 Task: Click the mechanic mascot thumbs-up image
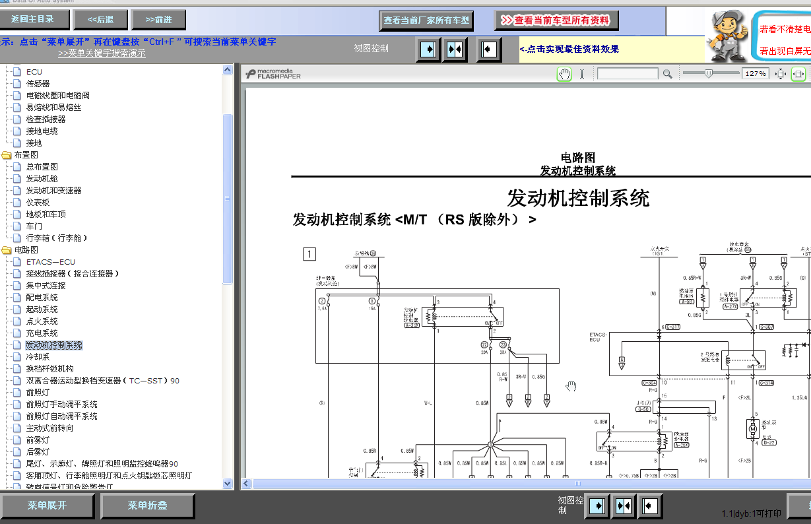pos(729,36)
